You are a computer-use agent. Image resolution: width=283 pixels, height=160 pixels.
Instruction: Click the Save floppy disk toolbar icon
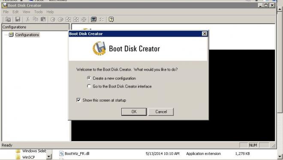coord(18,19)
